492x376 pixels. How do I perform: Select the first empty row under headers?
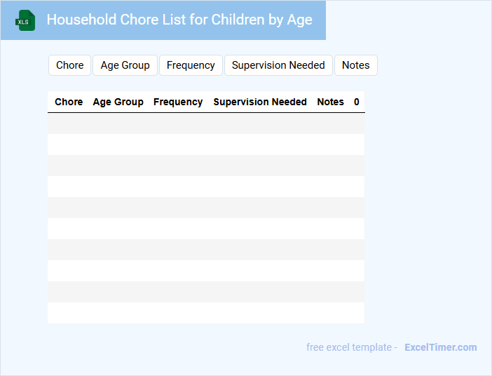pos(206,123)
